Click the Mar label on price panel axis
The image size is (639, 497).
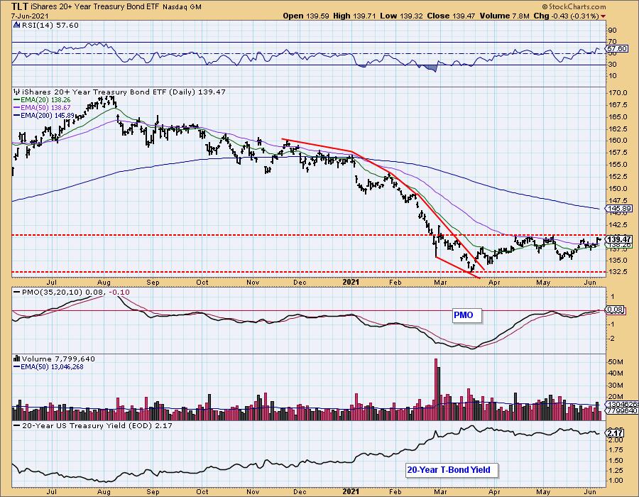(440, 283)
